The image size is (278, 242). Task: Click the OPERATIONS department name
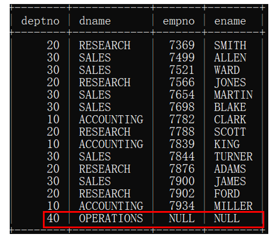pos(111,218)
